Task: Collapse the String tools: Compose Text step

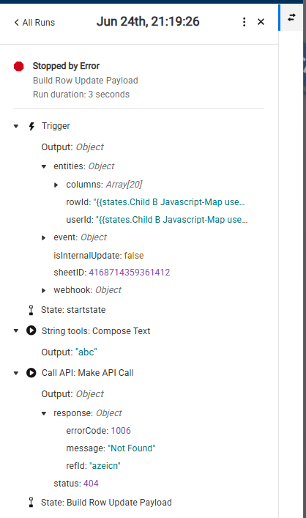Action: [16, 330]
